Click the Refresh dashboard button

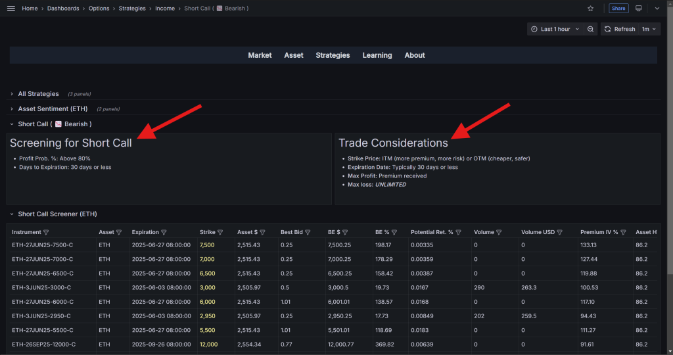point(620,29)
